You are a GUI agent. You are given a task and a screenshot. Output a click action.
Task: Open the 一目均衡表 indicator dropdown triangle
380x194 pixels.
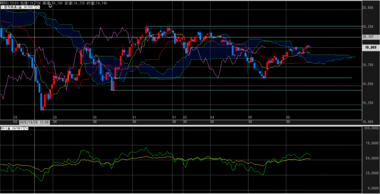35,7
